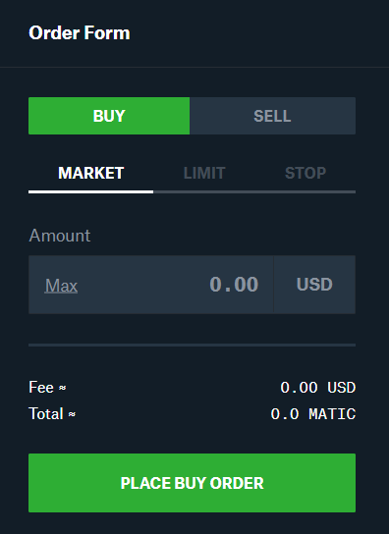Click the approximate symbol beside Fee
389x534 pixels.
pos(63,388)
